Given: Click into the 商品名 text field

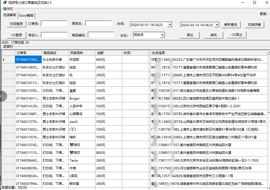Looking at the screenshot, I should pyautogui.click(x=98, y=24).
